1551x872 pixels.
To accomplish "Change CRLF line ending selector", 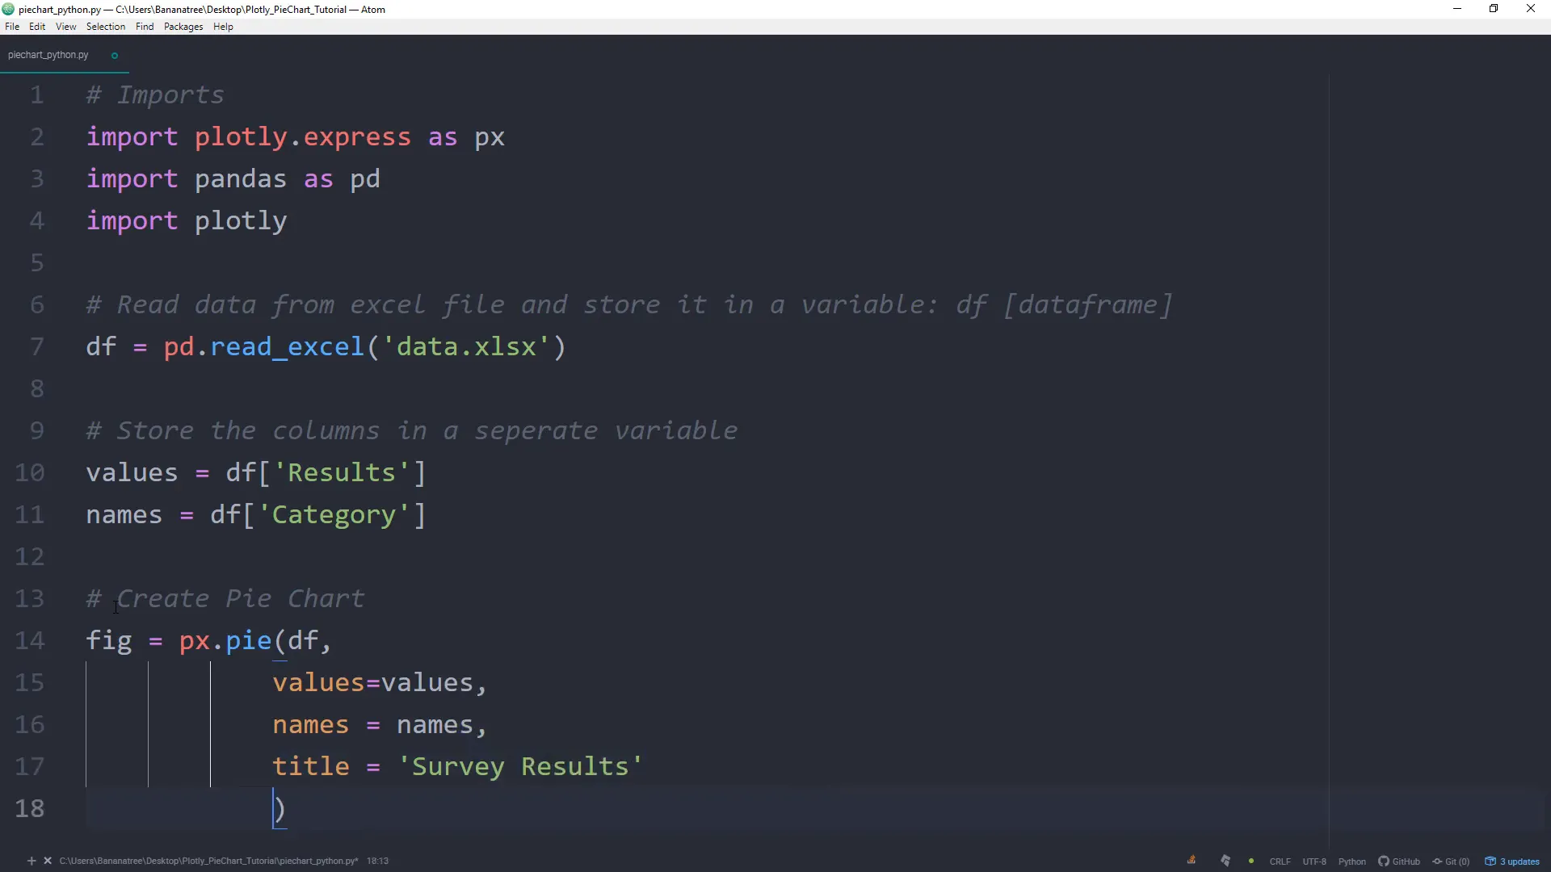I will coord(1280,862).
